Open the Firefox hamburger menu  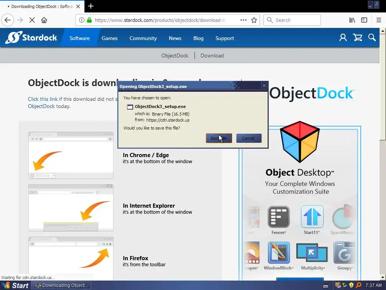click(379, 20)
